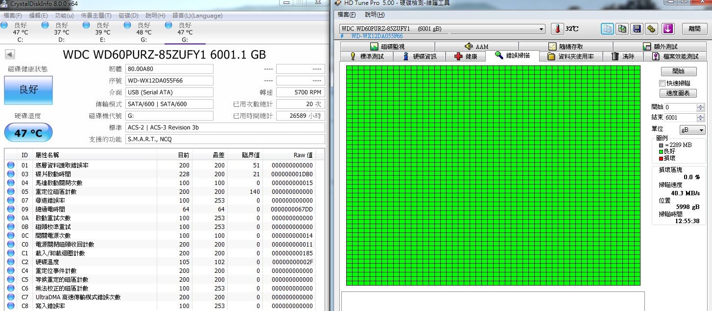The image size is (712, 311).
Task: Select the 重定位磁區計數 attribute row
Action: pos(164,192)
